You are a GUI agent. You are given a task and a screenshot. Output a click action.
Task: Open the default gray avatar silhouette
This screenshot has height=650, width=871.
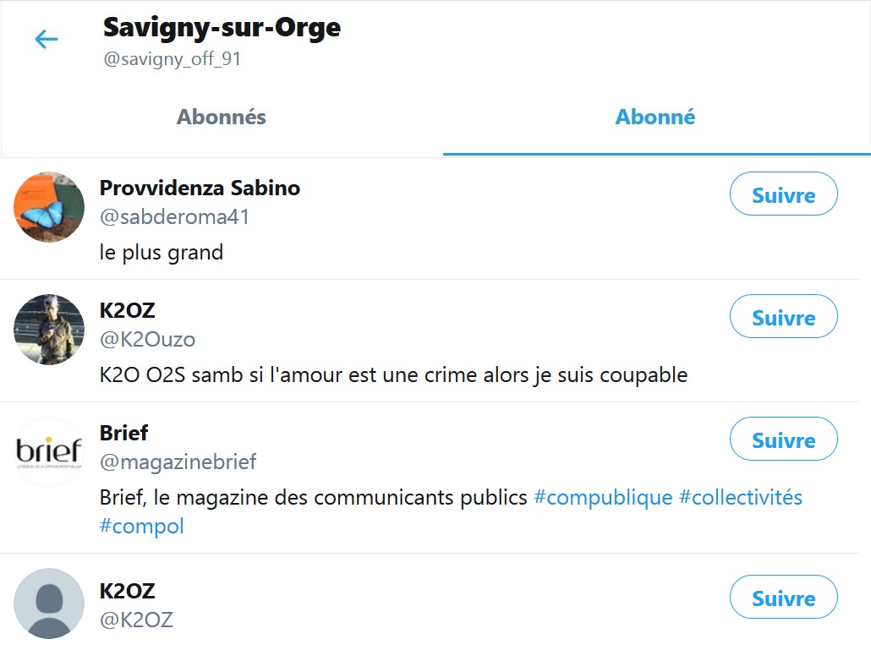(x=49, y=604)
